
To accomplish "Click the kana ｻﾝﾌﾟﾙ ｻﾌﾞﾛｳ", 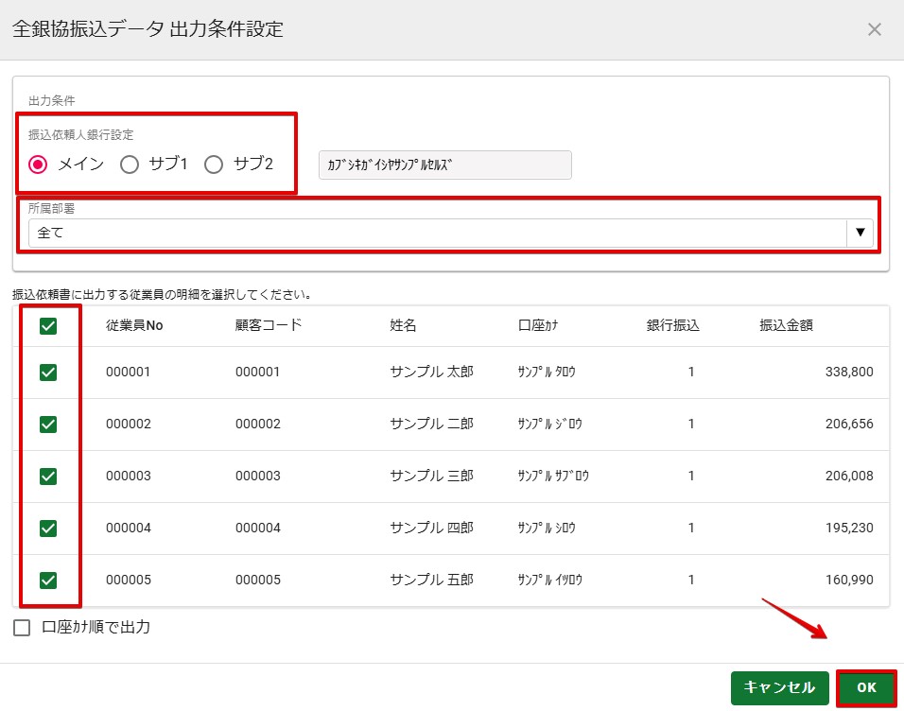I will pos(553,476).
